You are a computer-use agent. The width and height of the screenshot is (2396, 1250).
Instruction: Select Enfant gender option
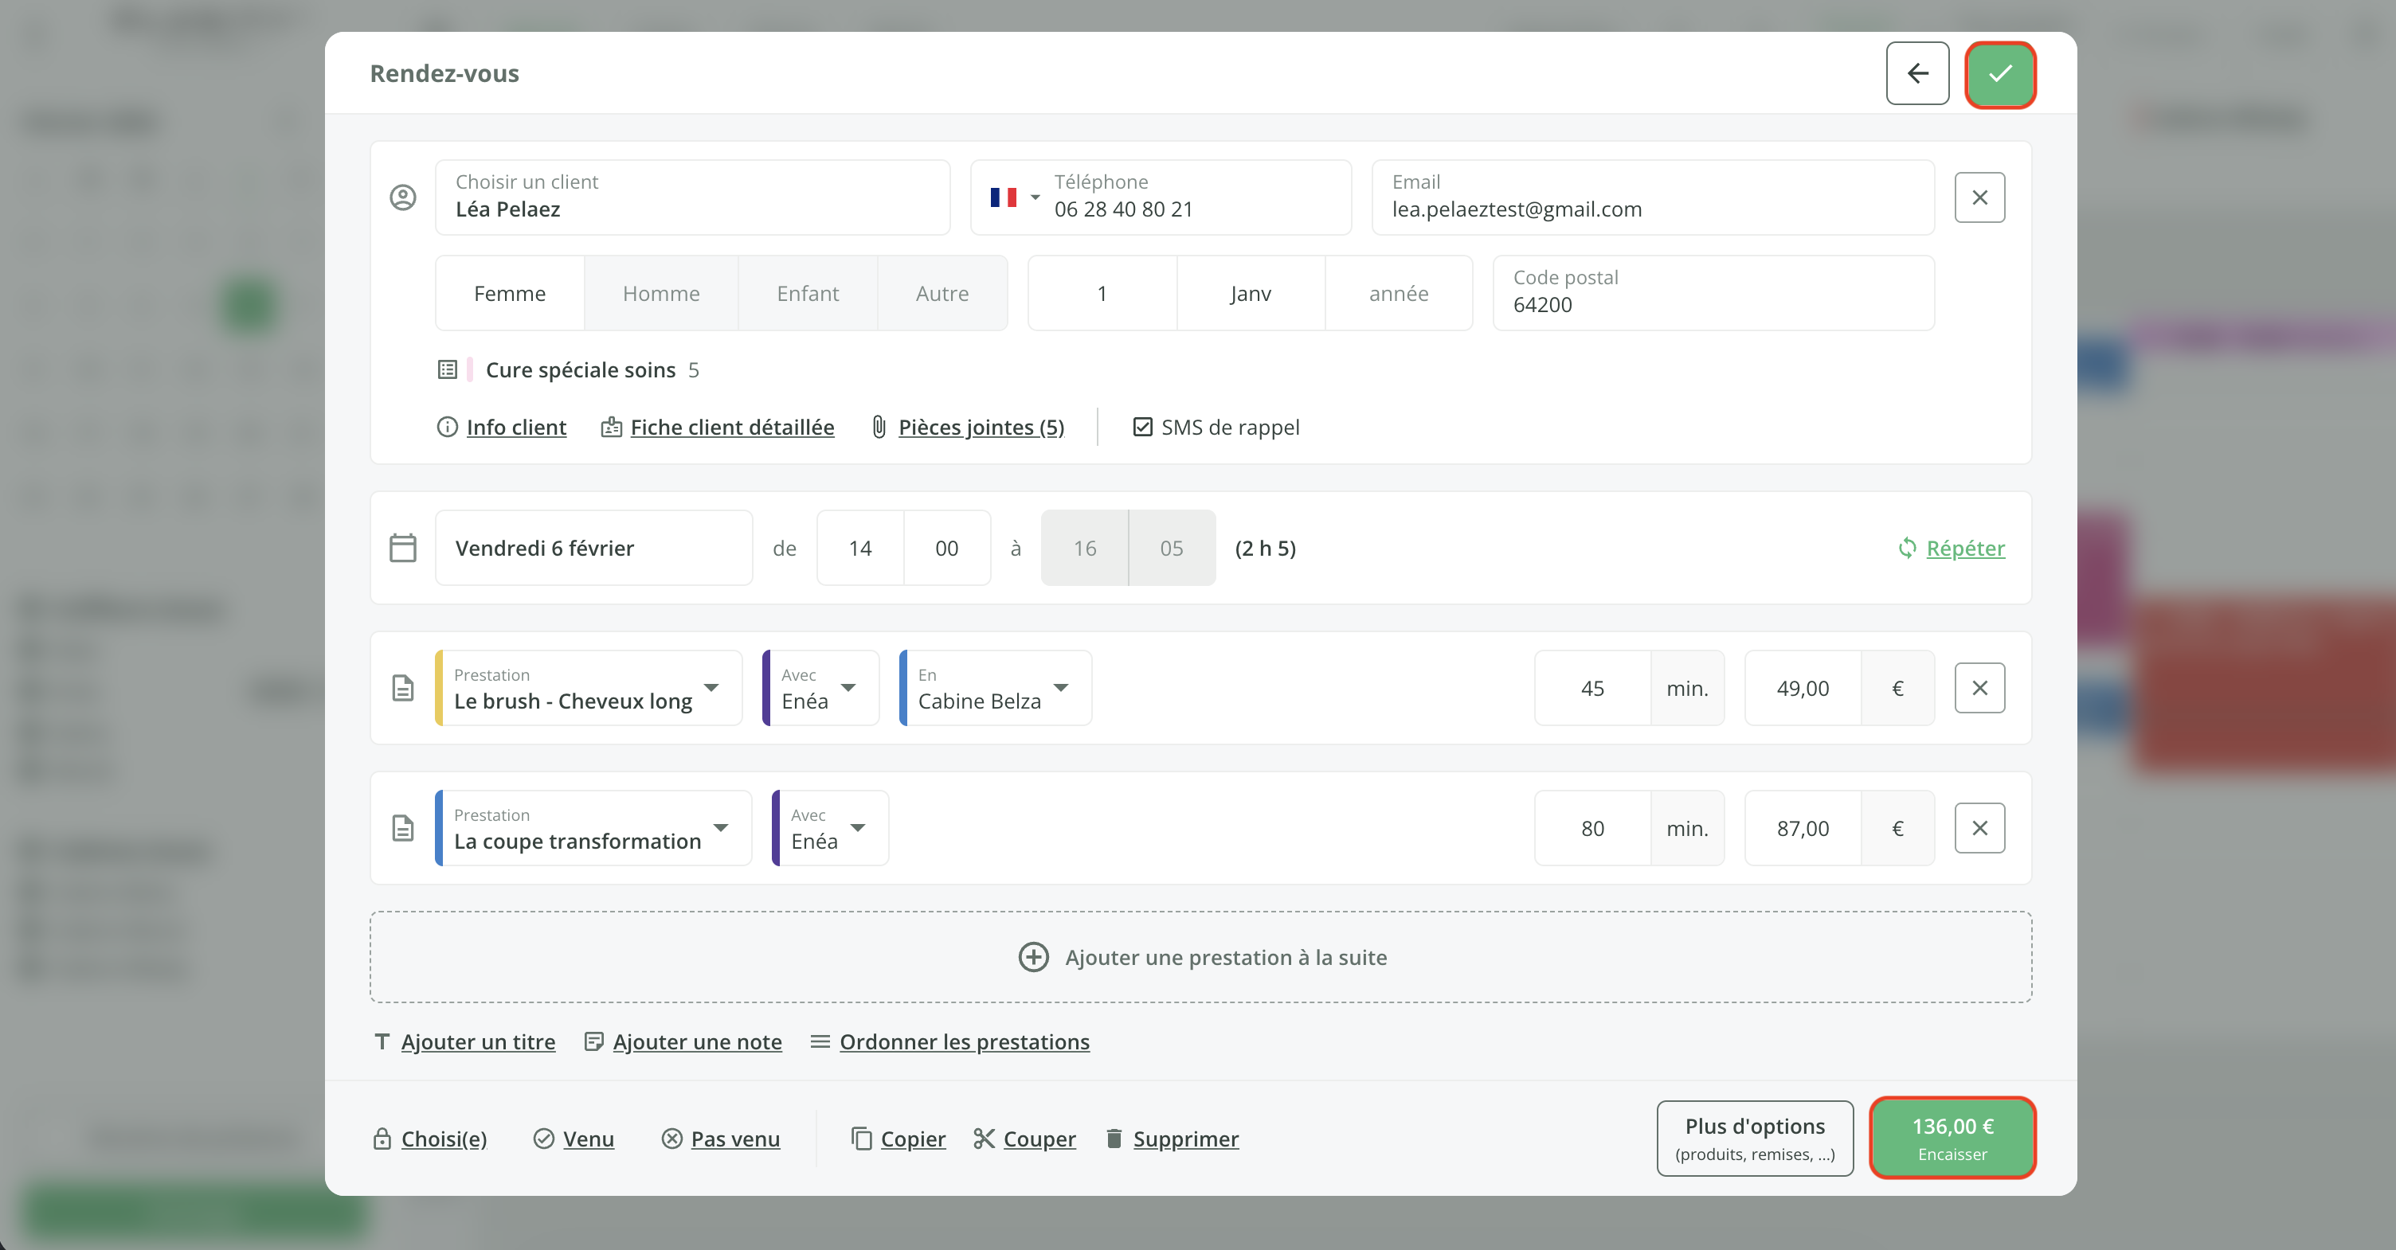(808, 294)
